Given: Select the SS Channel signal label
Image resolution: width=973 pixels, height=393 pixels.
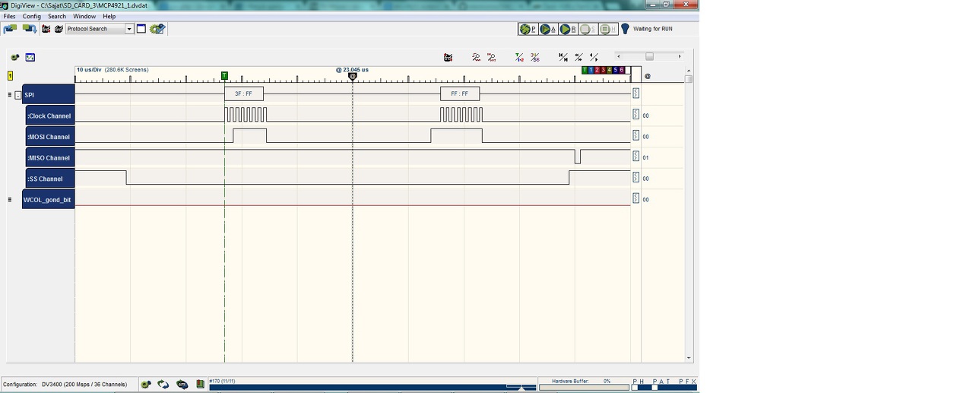Looking at the screenshot, I should [x=50, y=179].
